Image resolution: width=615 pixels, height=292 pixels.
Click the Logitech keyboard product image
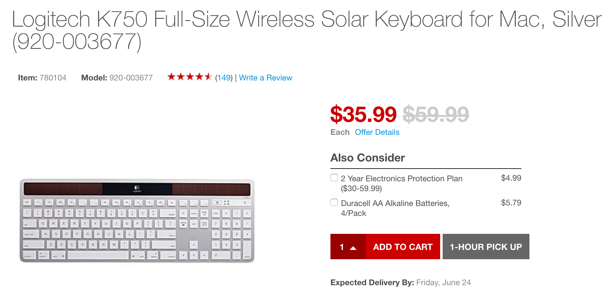(137, 221)
